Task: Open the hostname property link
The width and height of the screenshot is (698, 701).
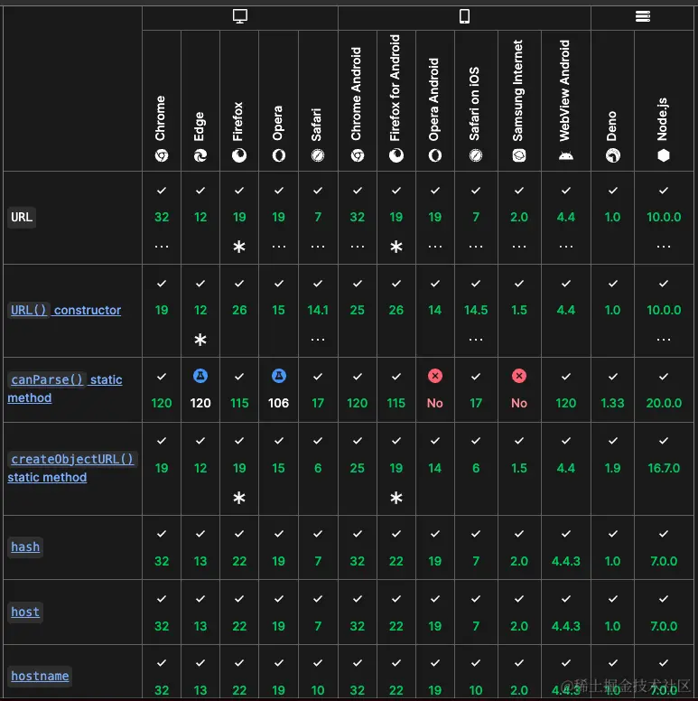Action: pyautogui.click(x=40, y=676)
